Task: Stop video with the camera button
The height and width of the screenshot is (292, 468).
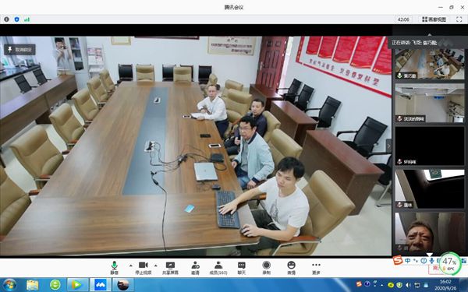Action: tap(144, 268)
